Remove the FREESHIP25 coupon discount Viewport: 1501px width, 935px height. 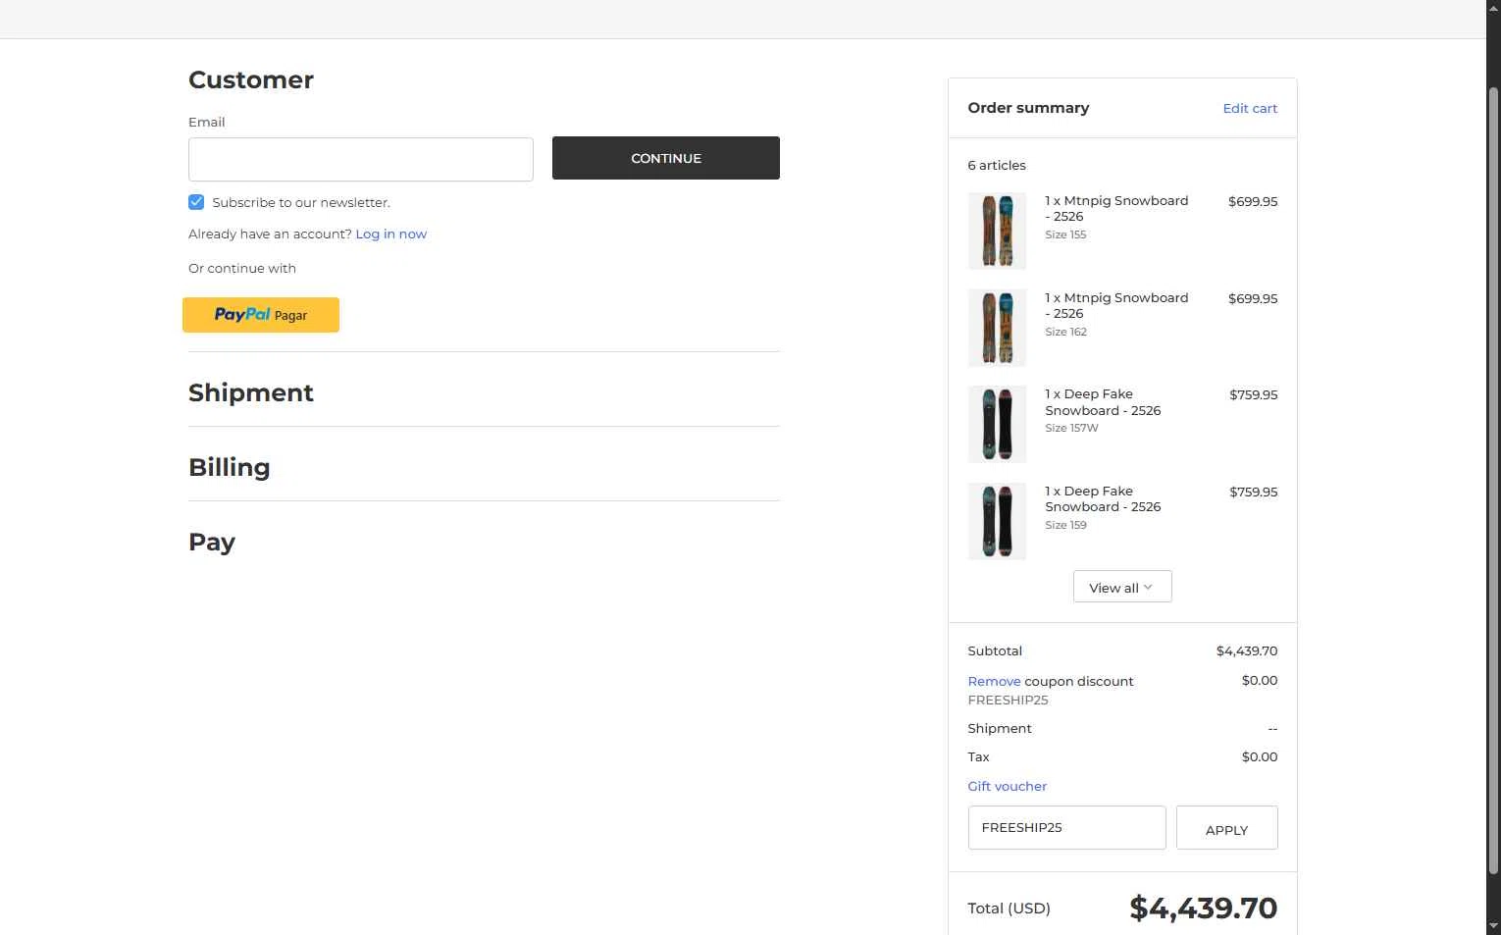994,681
